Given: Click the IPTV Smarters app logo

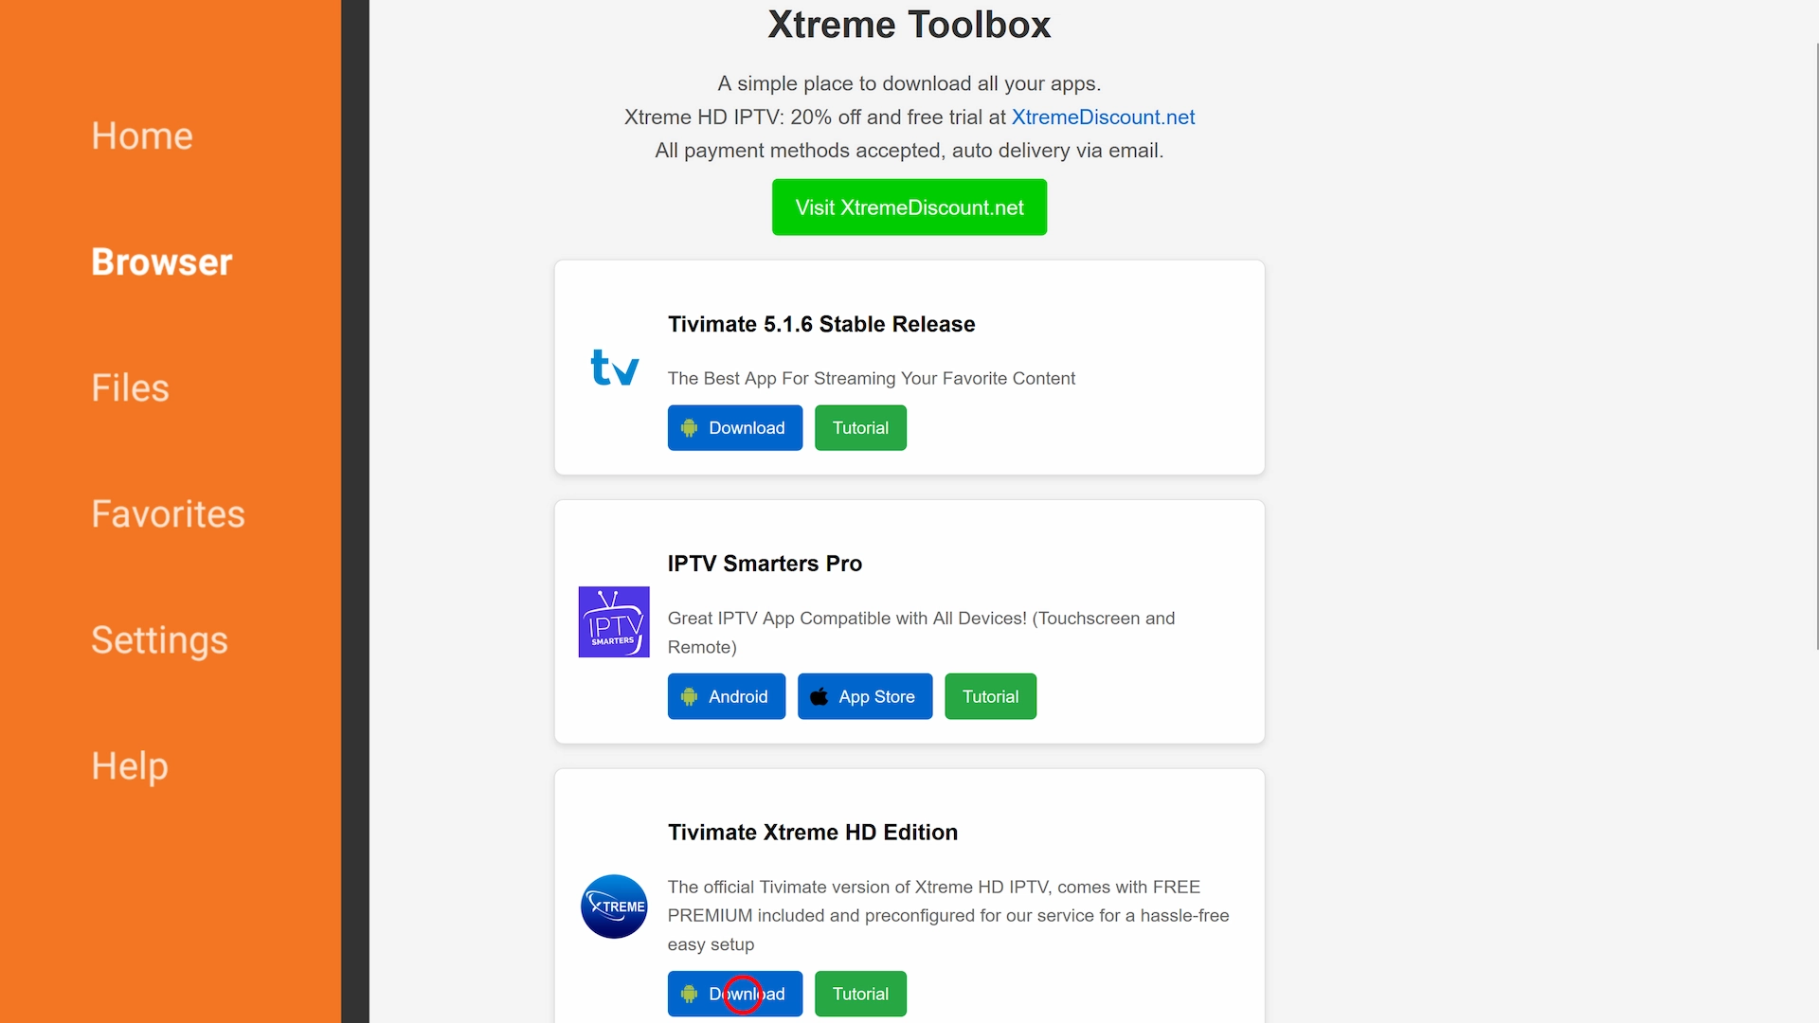Looking at the screenshot, I should point(614,622).
